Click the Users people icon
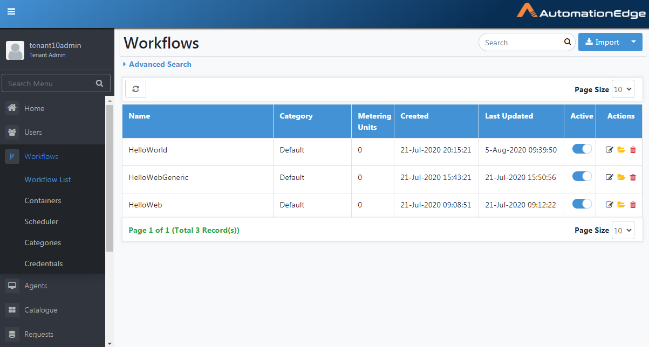This screenshot has width=649, height=347. coord(12,132)
